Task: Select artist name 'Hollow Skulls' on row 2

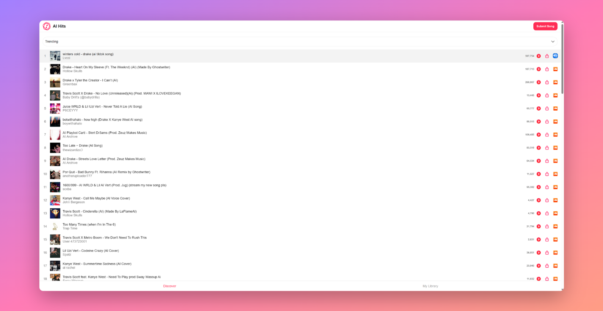Action: [72, 71]
